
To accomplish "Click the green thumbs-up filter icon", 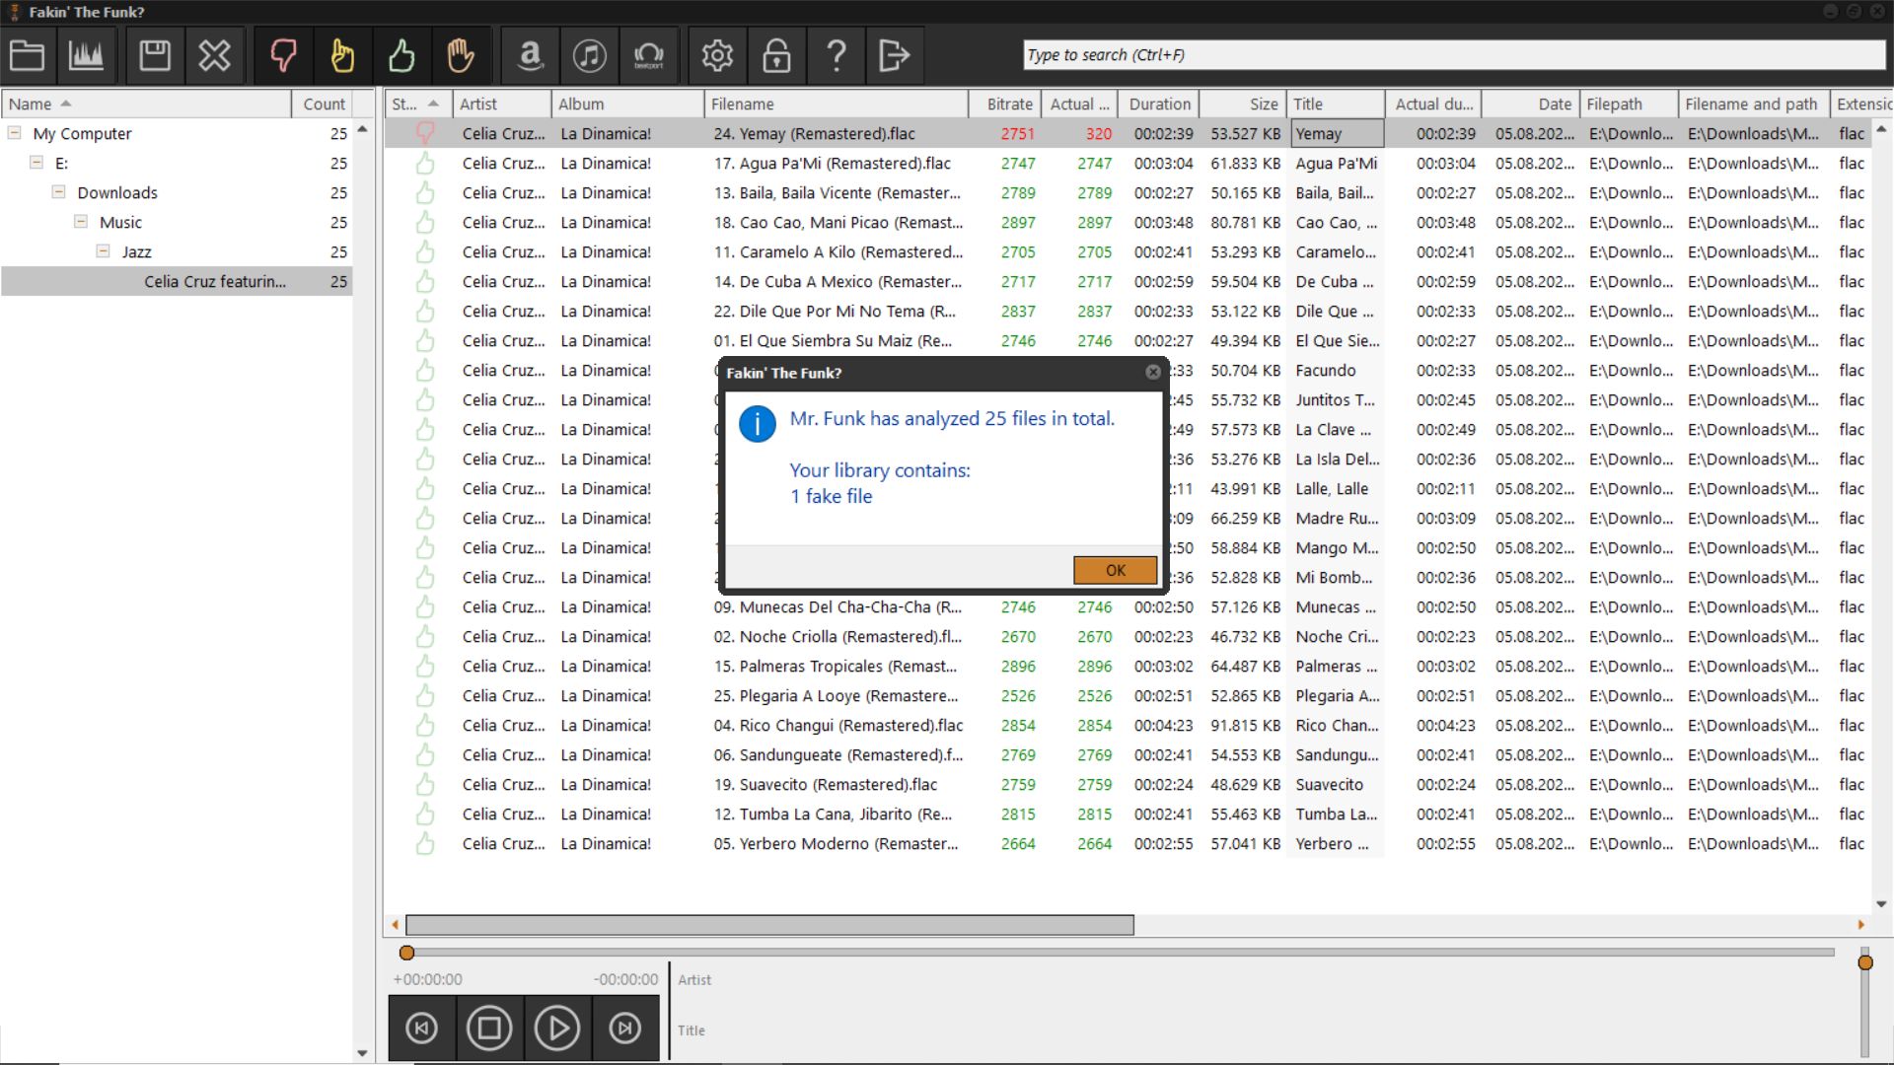I will click(x=401, y=55).
